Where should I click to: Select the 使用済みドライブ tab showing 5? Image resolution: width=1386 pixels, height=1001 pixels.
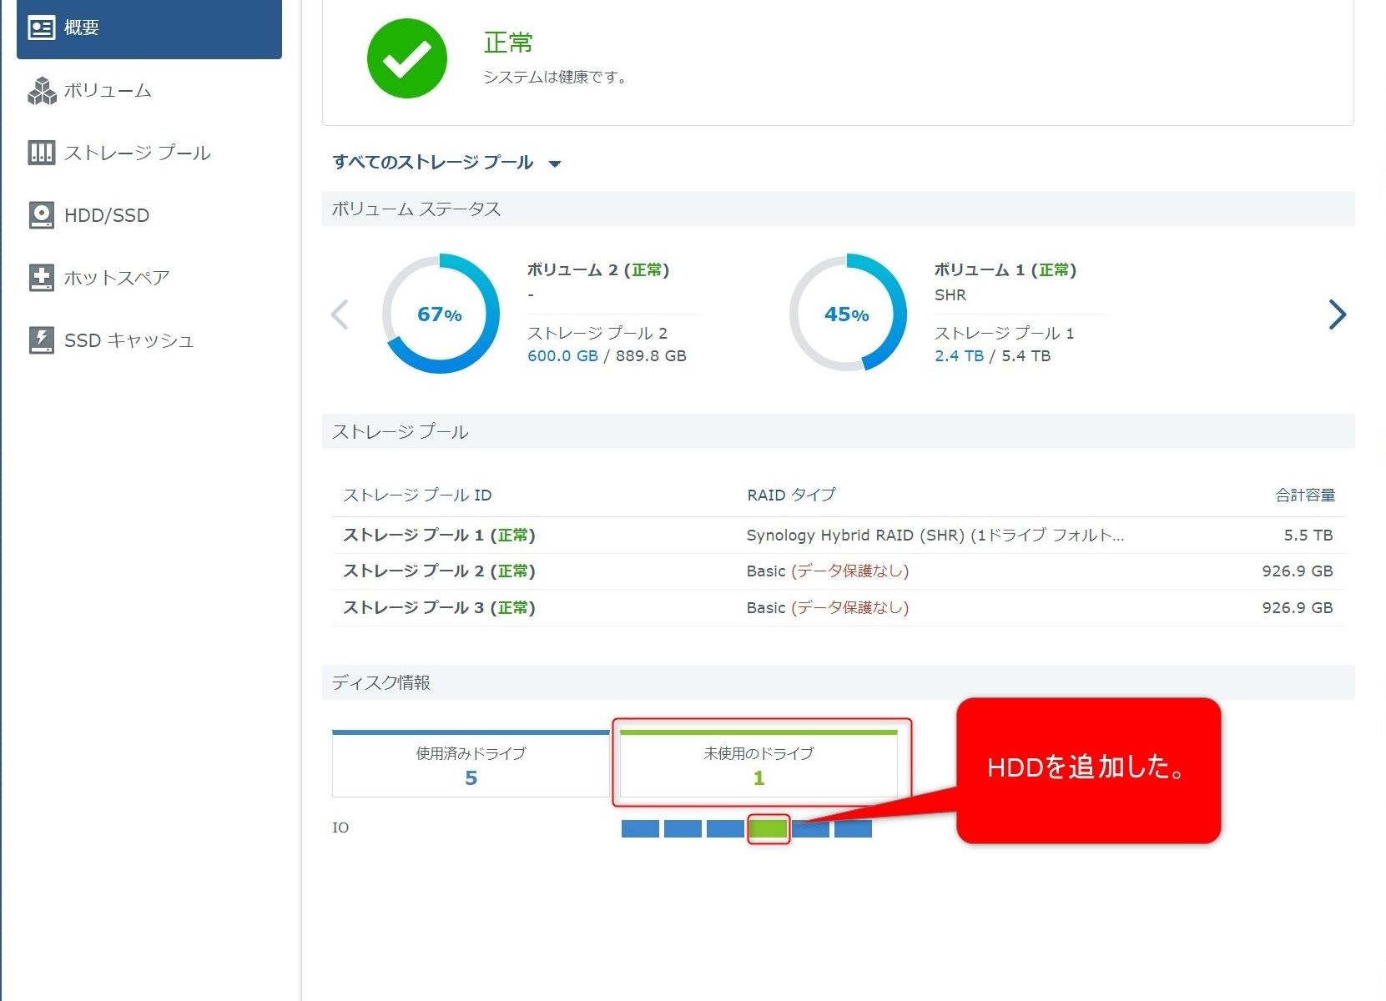coord(471,765)
